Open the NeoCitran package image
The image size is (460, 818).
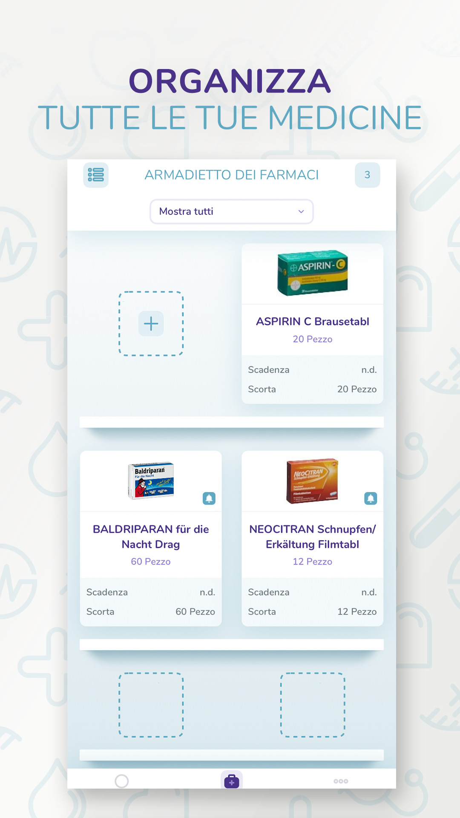point(312,481)
